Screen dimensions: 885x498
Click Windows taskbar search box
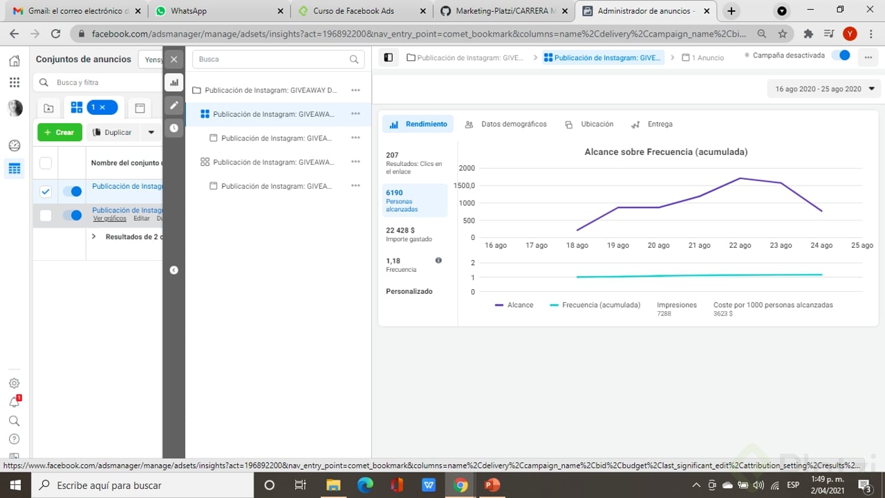tap(142, 485)
